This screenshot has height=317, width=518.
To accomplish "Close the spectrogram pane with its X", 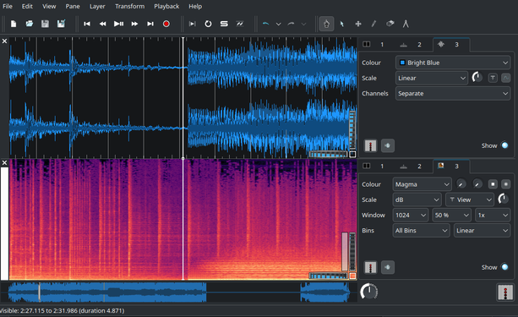I will coord(4,162).
